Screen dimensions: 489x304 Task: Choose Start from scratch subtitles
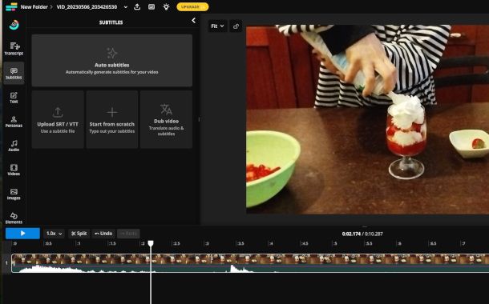point(112,119)
